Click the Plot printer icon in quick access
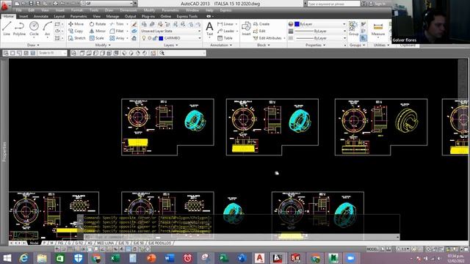 55,4
